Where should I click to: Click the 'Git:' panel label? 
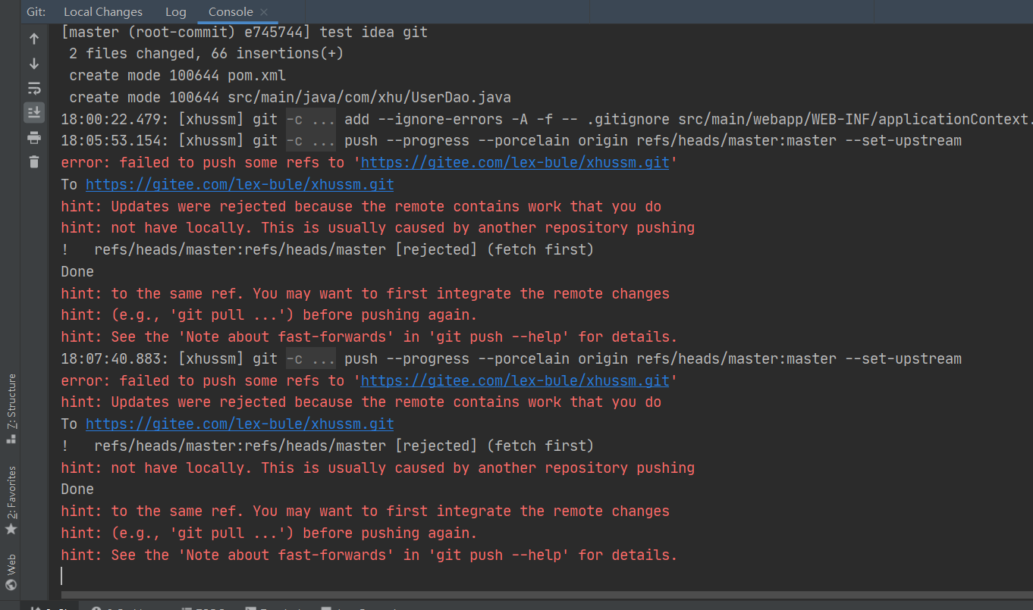click(36, 12)
